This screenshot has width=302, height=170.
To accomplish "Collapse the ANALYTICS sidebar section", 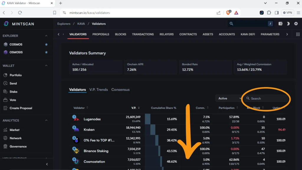I will pyautogui.click(x=46, y=120).
